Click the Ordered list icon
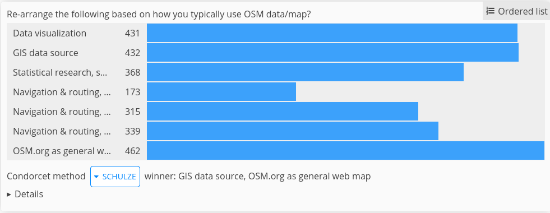550x213 pixels. 491,11
